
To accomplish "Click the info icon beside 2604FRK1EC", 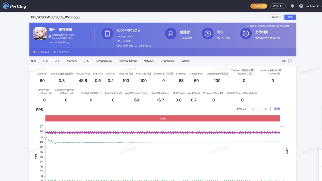I will coord(139,31).
